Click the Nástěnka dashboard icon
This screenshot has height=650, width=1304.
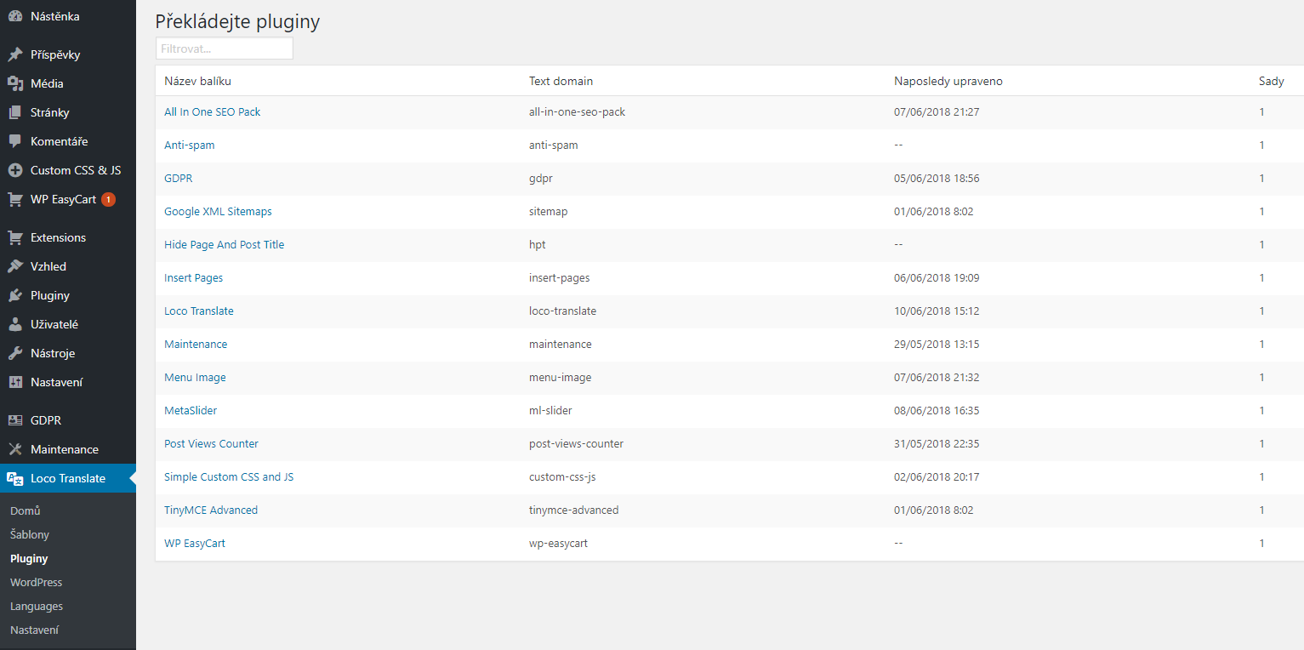(15, 15)
